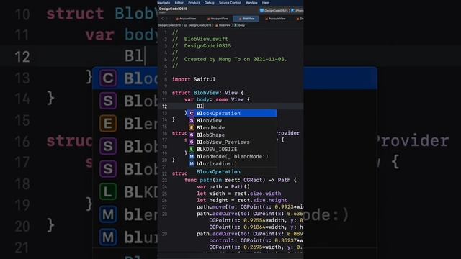Click line number 23 in the gutter
This screenshot has width=461, height=259.
(x=164, y=181)
